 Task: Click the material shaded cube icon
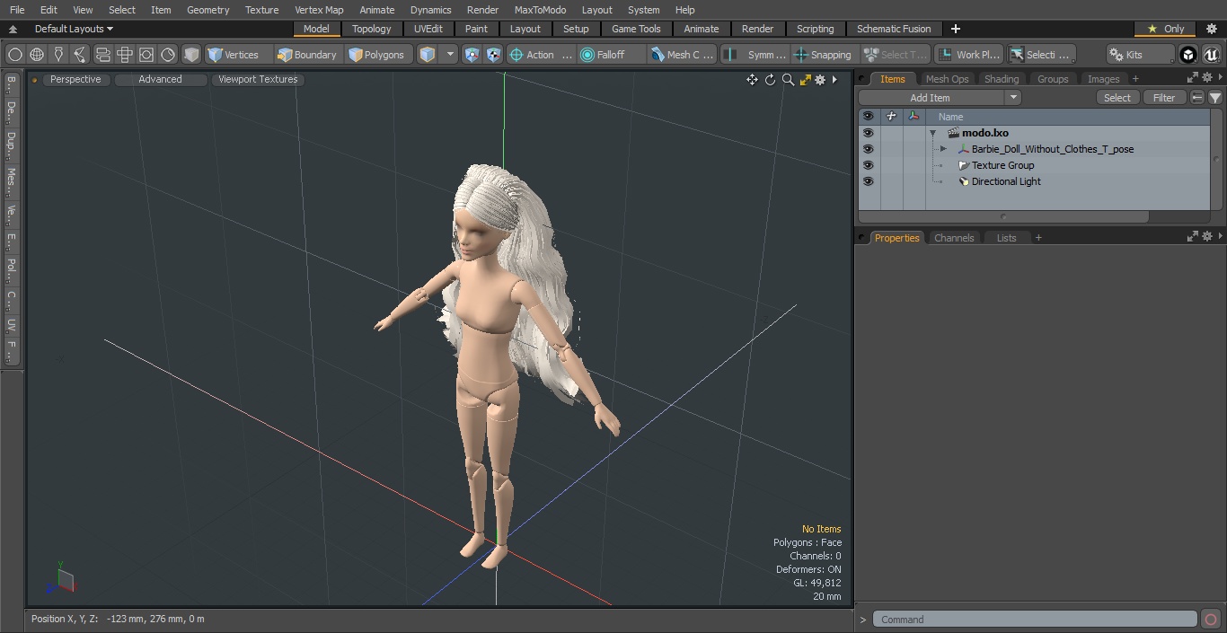click(428, 55)
